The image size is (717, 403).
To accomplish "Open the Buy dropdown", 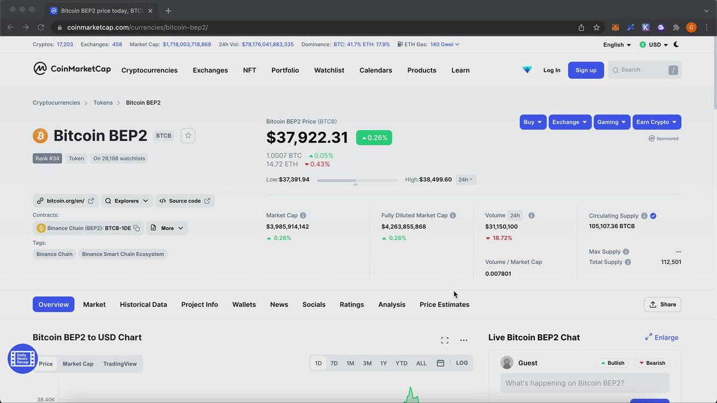I will point(533,122).
